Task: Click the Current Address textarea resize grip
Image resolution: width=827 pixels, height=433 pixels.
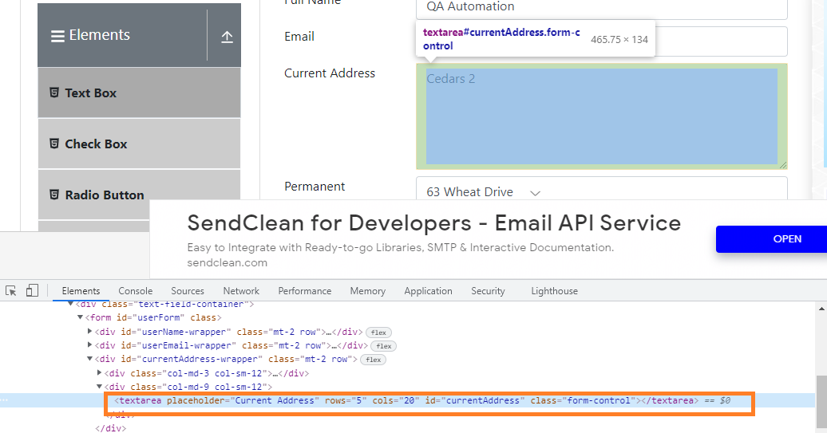Action: point(783,165)
